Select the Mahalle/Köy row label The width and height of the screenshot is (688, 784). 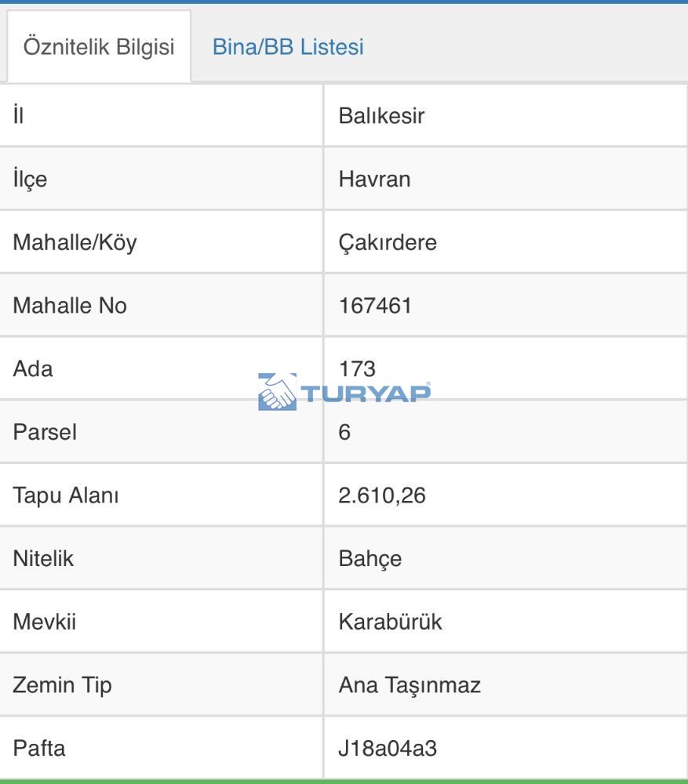point(75,243)
